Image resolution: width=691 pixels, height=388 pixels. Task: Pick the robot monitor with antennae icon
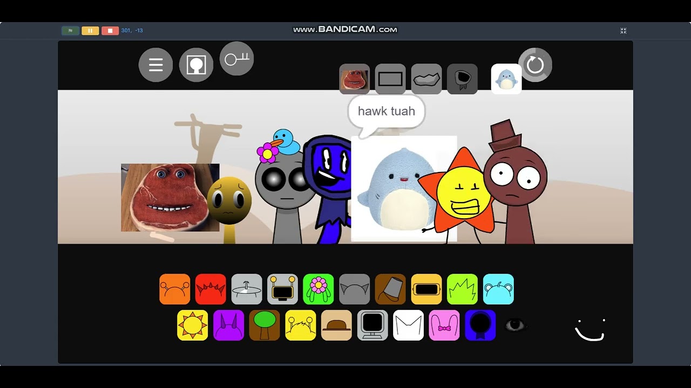point(282,289)
